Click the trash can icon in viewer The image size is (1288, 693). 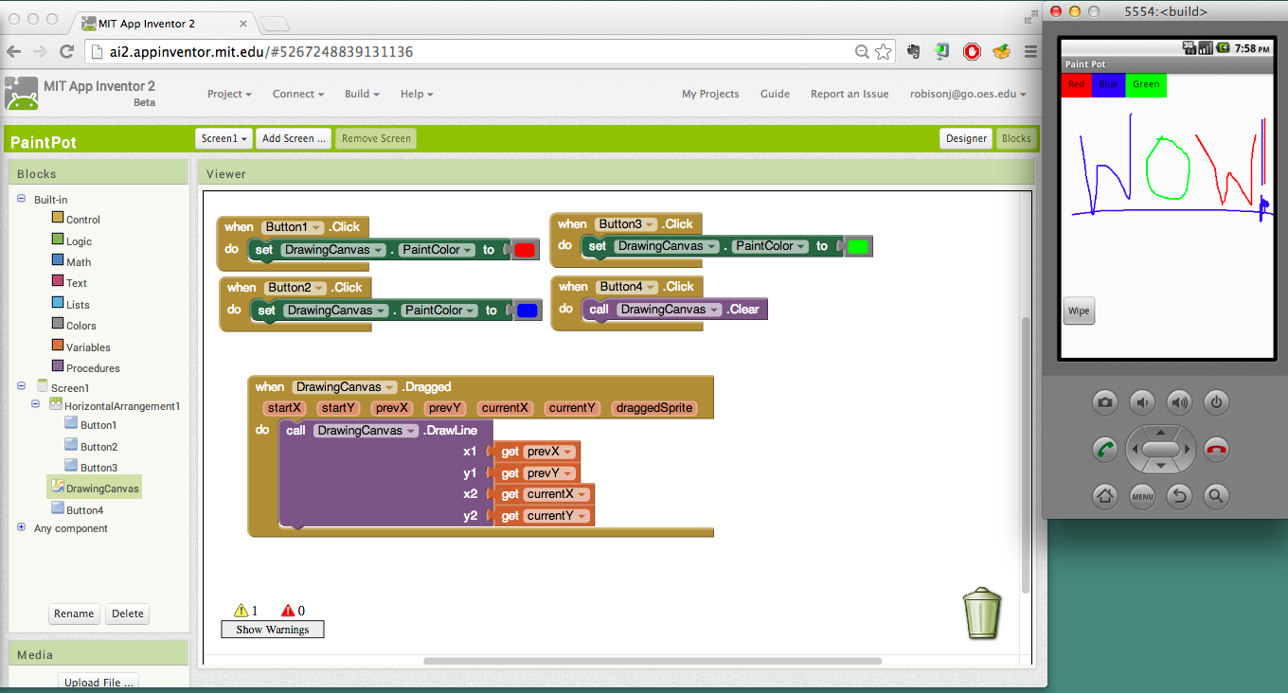(982, 613)
